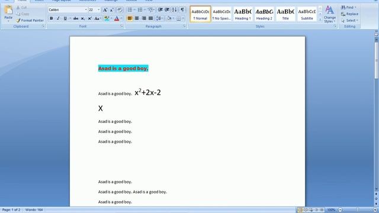Click the line "Asad is a good boy. Asad is a good boy."
The width and height of the screenshot is (379, 213).
click(133, 192)
